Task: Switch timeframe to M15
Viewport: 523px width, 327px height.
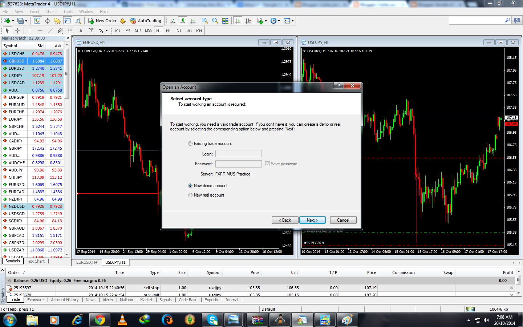Action: (138, 31)
